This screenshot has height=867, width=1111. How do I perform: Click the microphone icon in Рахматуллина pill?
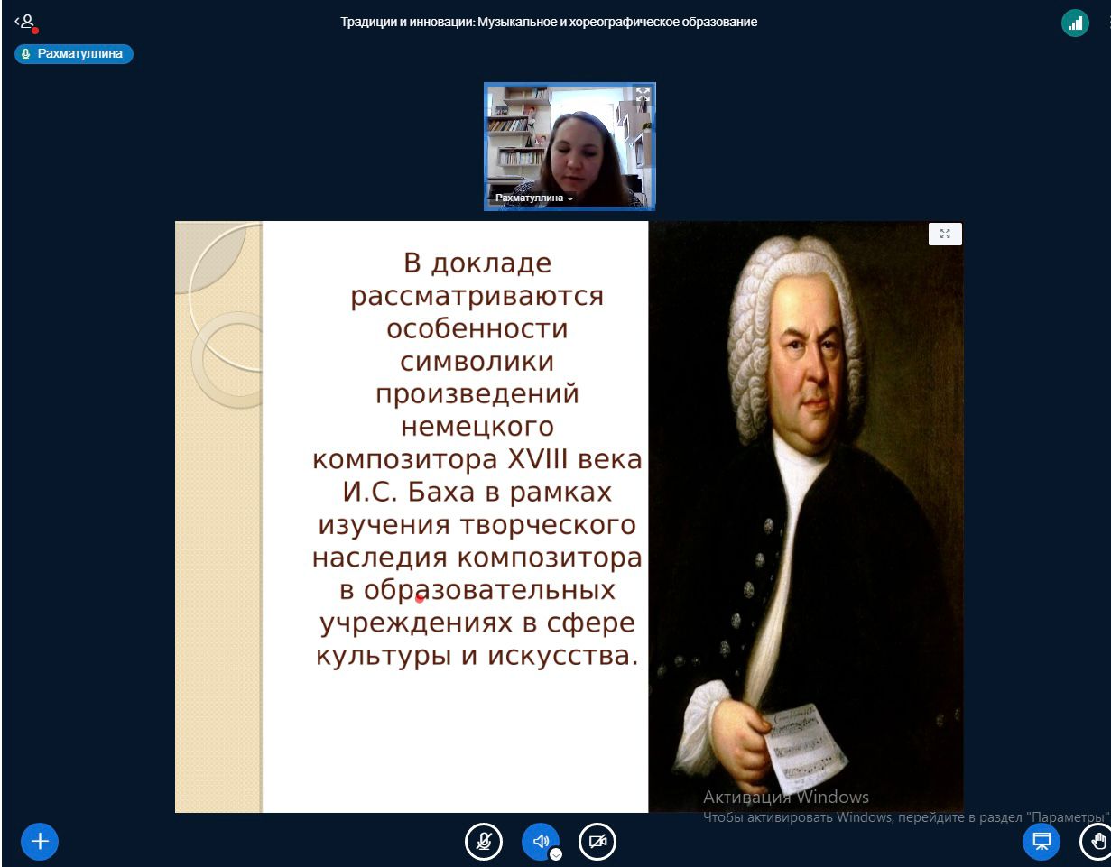coord(26,54)
